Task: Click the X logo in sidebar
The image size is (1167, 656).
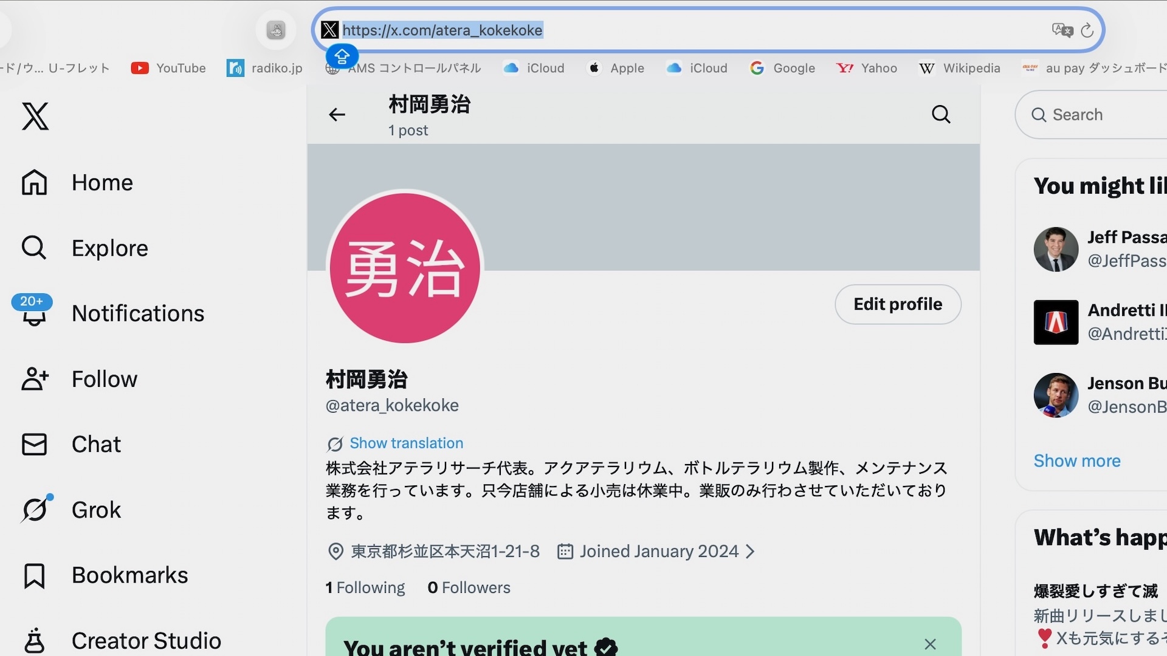Action: [x=35, y=115]
